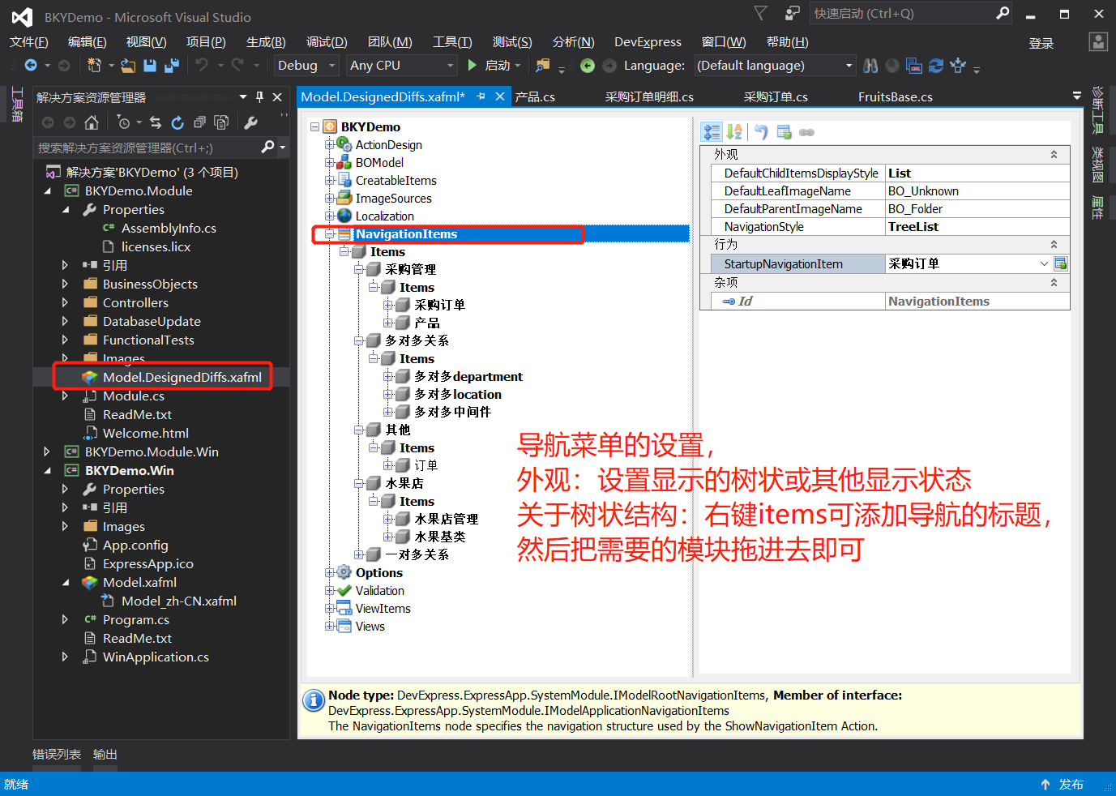Open the DevExpress menu

tap(648, 42)
